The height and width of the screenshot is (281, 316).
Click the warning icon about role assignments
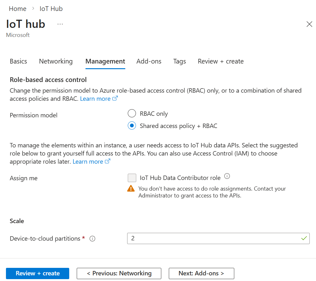tap(132, 189)
